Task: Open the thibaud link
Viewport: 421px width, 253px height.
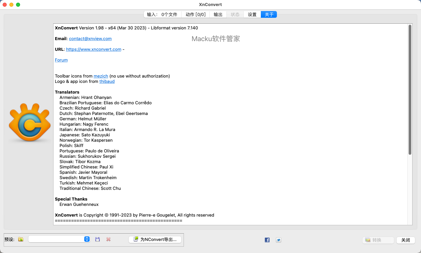Action: tap(107, 81)
